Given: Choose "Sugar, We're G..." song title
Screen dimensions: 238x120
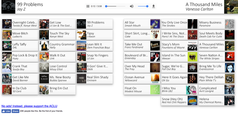Looking at the screenshot, I should click(173, 66).
